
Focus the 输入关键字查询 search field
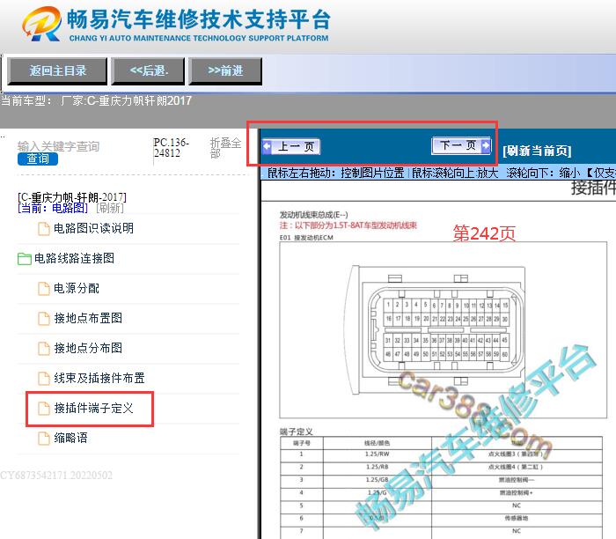tap(58, 146)
